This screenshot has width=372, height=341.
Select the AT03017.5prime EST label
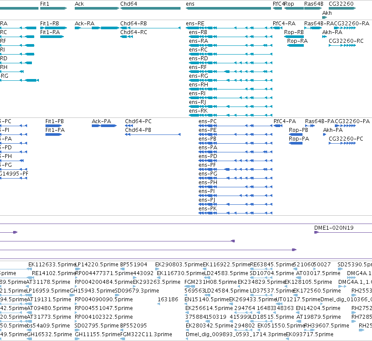point(318,273)
